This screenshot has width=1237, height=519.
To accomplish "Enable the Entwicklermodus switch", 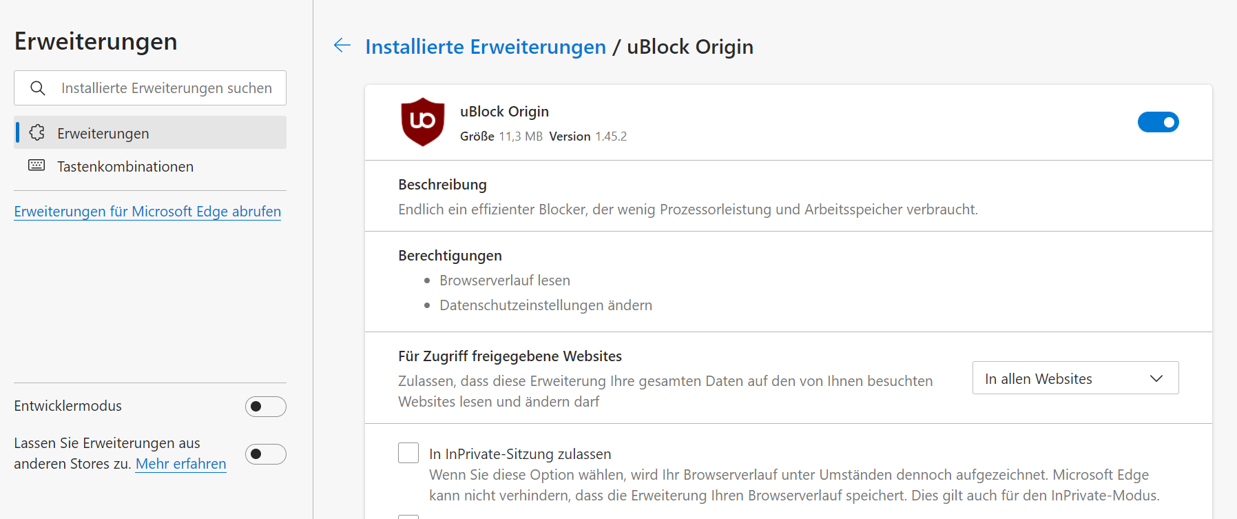I will 265,407.
